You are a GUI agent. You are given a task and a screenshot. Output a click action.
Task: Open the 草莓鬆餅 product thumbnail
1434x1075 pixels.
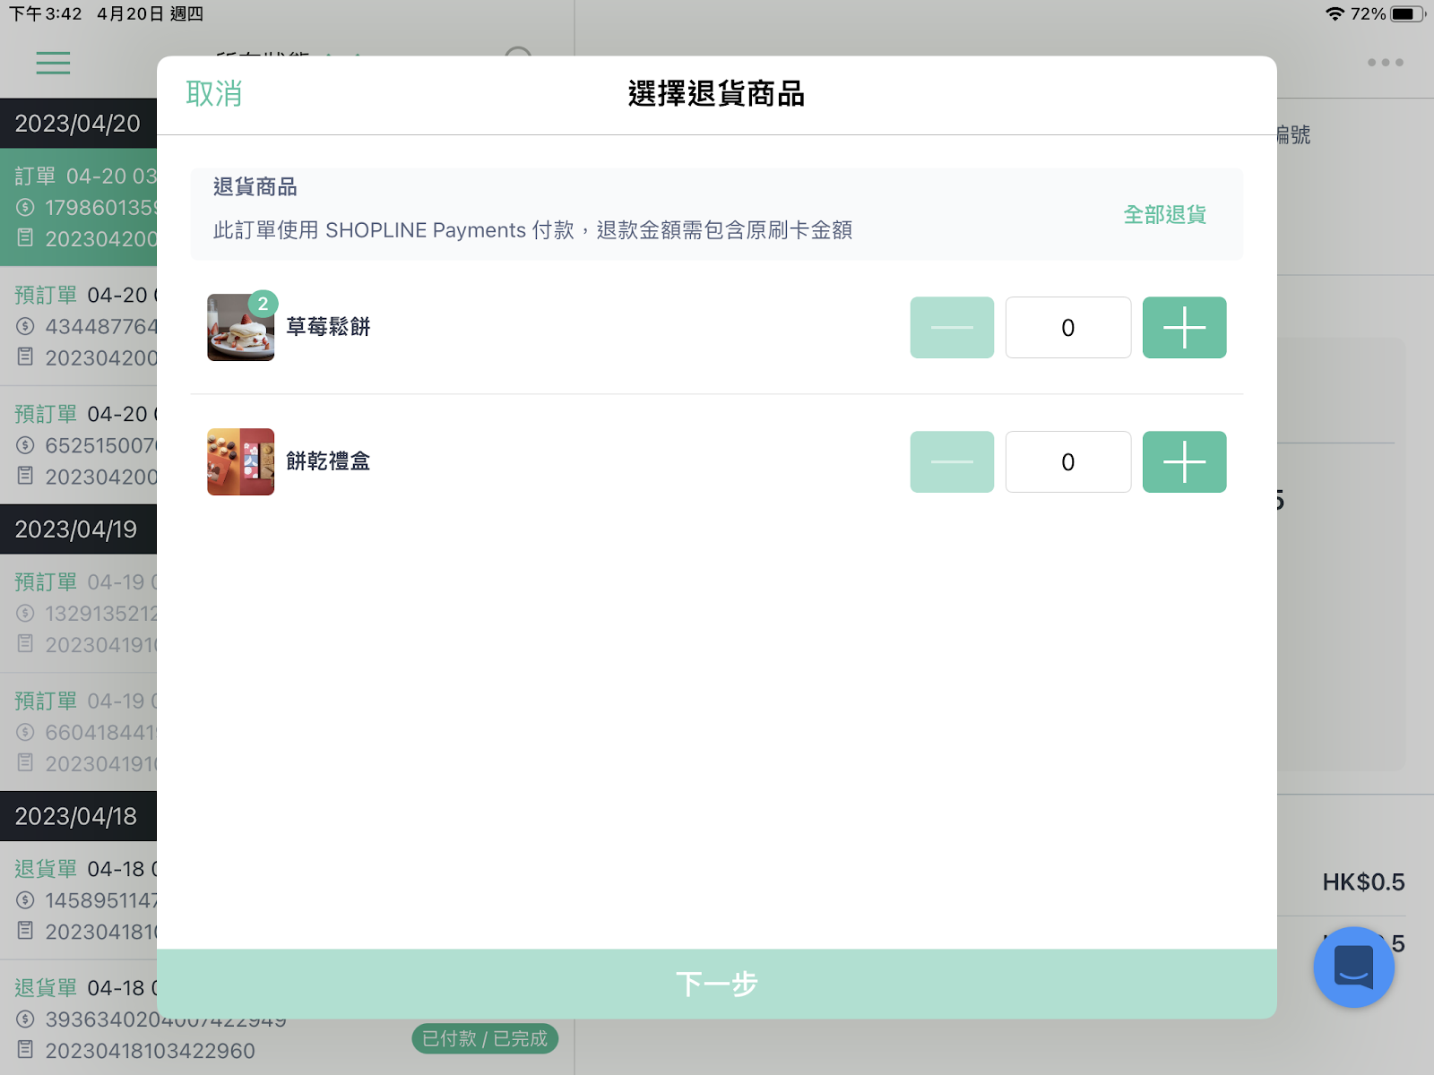pyautogui.click(x=241, y=328)
